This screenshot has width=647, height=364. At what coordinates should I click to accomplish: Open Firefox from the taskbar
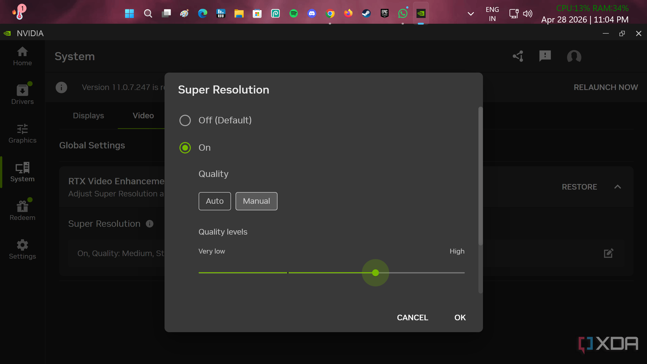348,13
